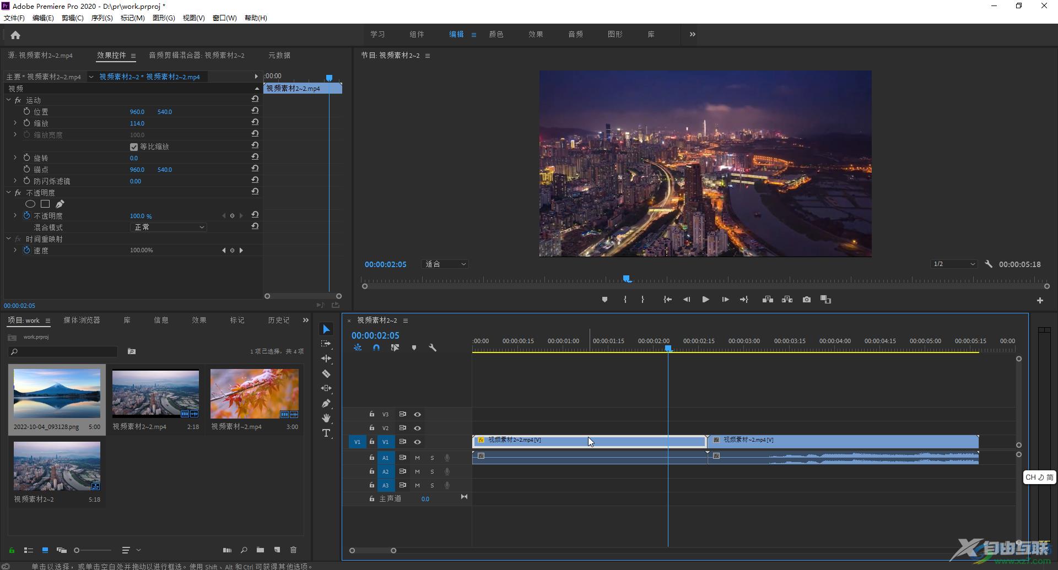1058x570 pixels.
Task: Click Go to Out point button
Action: [744, 300]
